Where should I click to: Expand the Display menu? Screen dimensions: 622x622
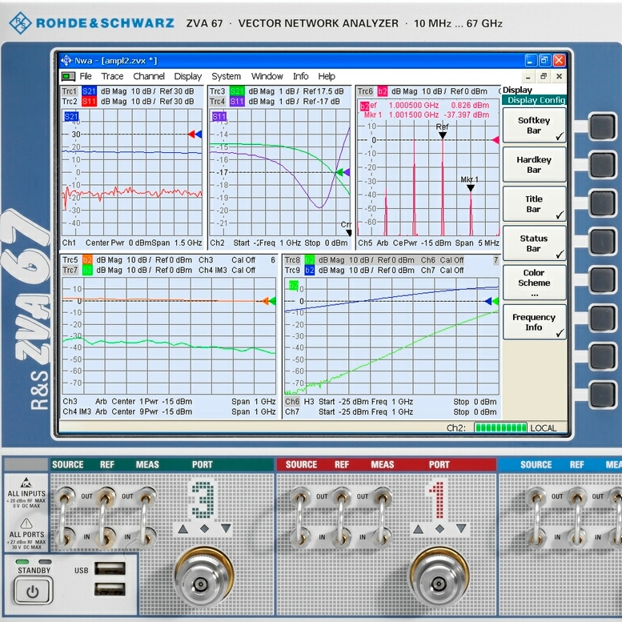pos(188,76)
